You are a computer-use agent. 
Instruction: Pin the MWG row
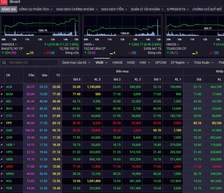2,174
